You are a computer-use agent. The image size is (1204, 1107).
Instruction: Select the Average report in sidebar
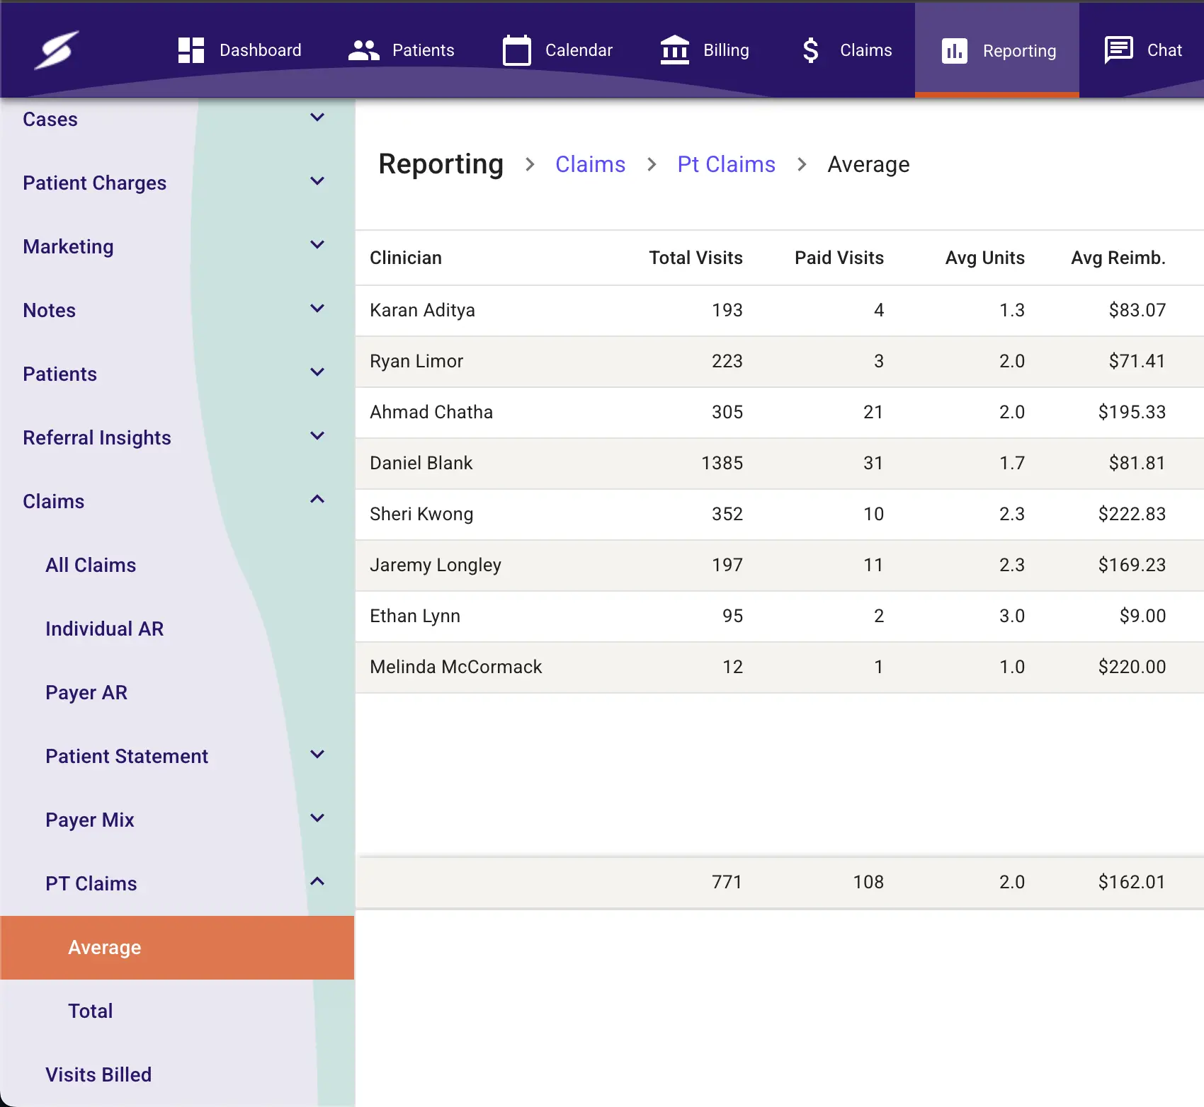104,948
